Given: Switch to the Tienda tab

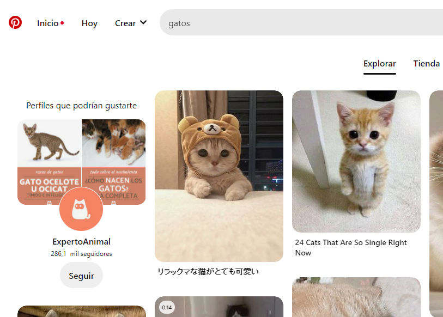Looking at the screenshot, I should click(x=426, y=64).
